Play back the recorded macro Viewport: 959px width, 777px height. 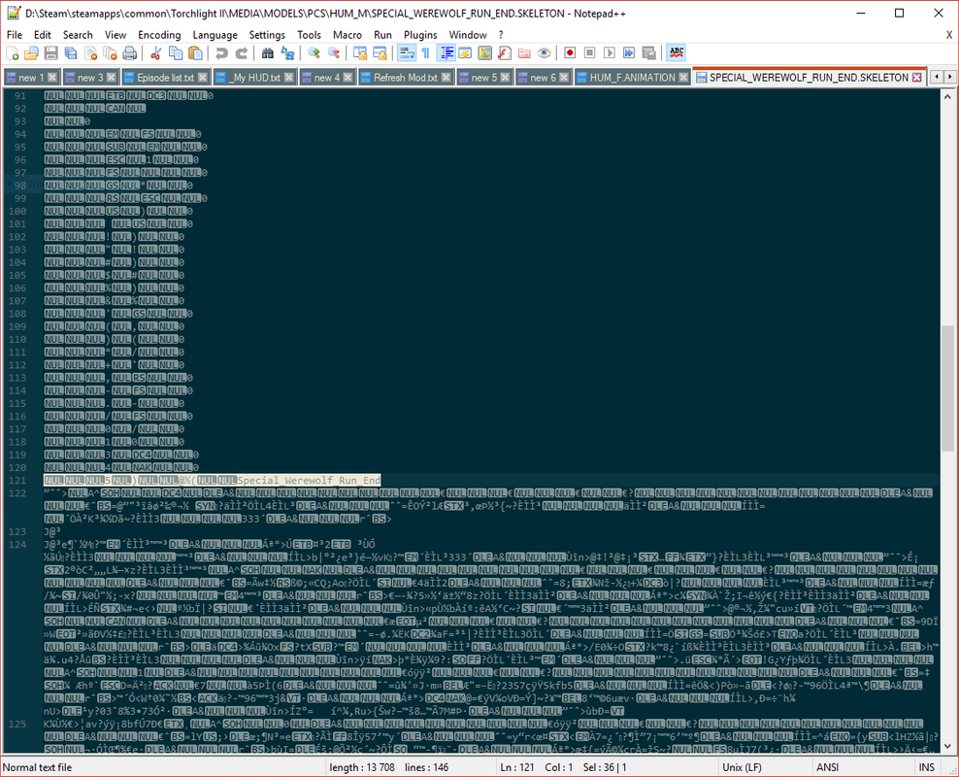[610, 53]
